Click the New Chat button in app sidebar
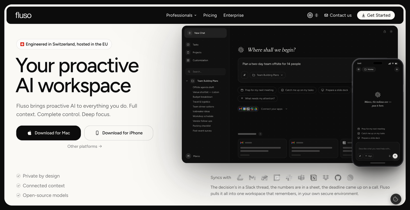The height and width of the screenshot is (210, 410). (x=205, y=33)
